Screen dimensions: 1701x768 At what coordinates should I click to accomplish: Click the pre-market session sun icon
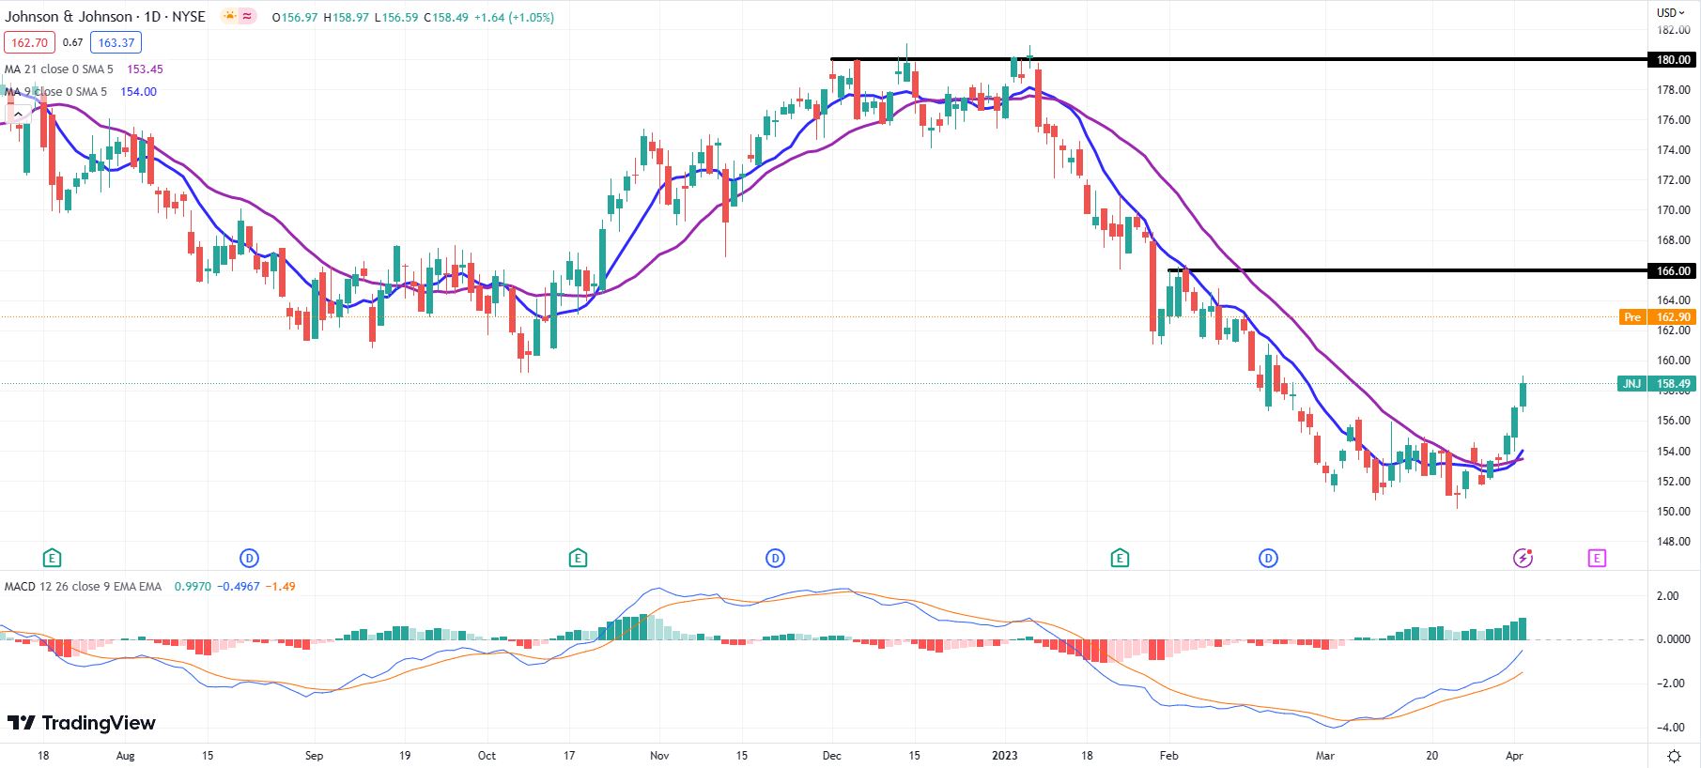click(x=230, y=16)
